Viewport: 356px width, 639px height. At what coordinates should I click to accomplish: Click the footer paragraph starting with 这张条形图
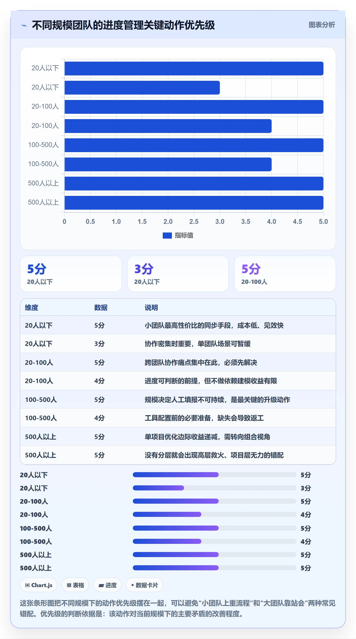(x=178, y=608)
